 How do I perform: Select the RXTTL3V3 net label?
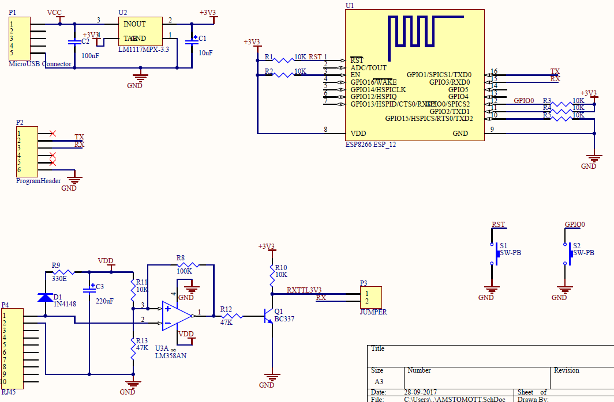(304, 290)
